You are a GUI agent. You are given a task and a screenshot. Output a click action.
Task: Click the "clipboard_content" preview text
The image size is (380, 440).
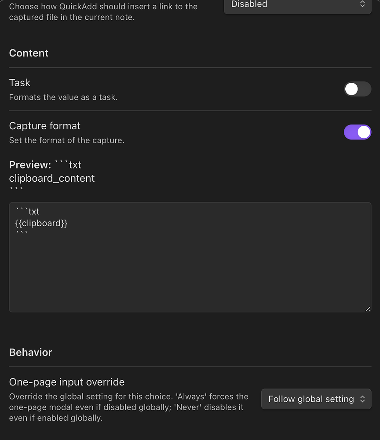coord(51,178)
